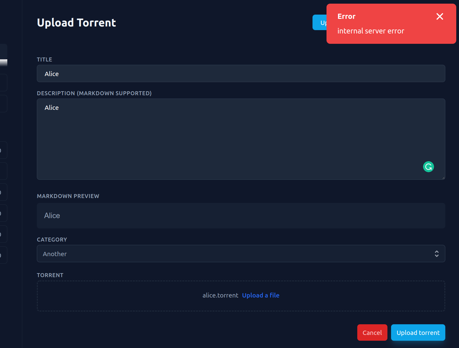Click the alice.torrent file name
The image size is (459, 348).
(x=221, y=295)
